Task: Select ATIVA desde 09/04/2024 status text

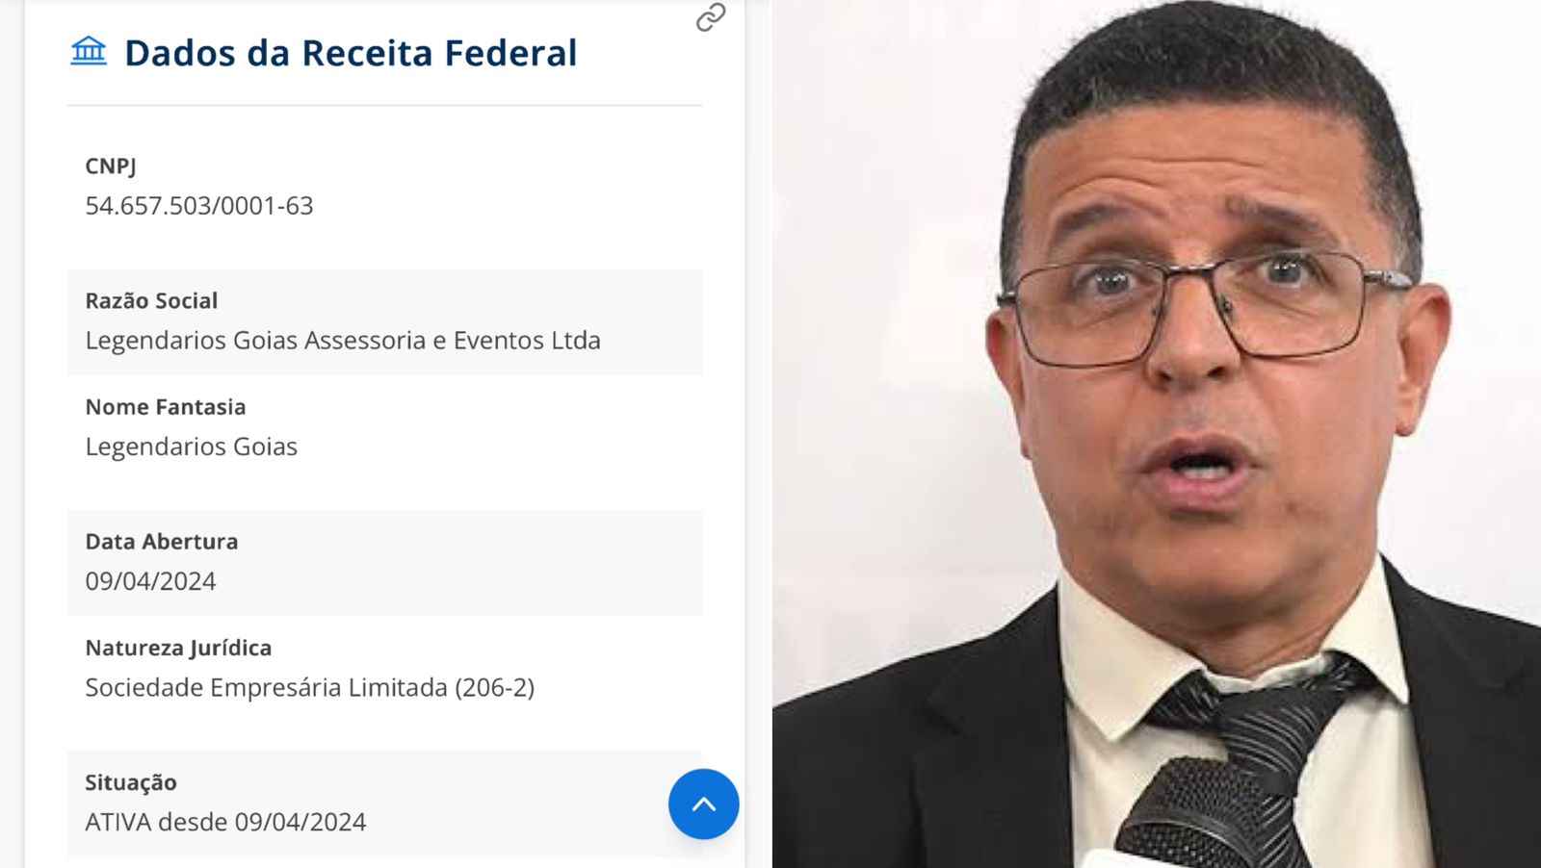Action: tap(225, 822)
